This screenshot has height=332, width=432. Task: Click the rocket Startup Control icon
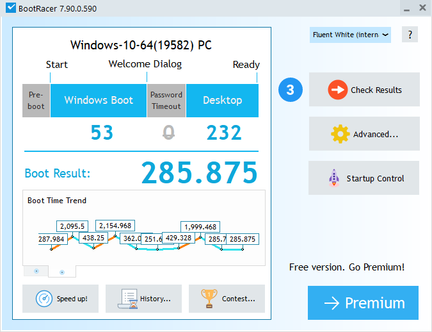334,178
